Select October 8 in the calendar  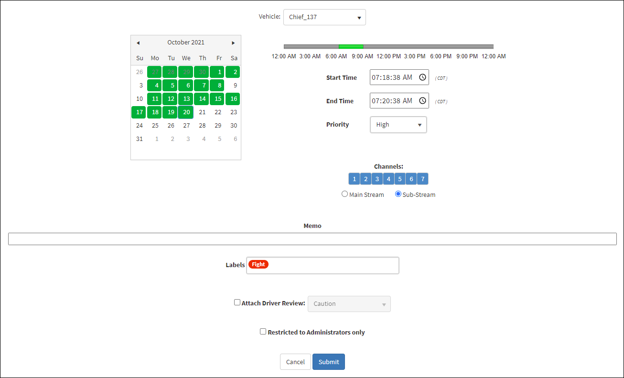coord(217,86)
